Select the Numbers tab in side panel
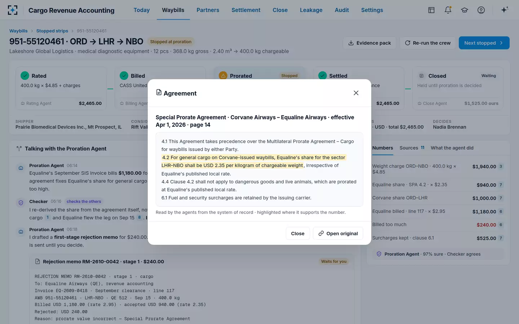Viewport: 519px width, 324px height. coord(383,148)
